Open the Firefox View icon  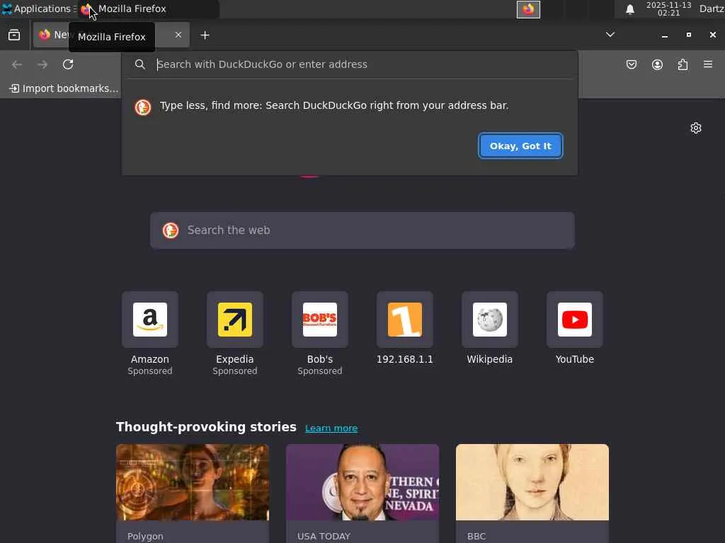pyautogui.click(x=14, y=35)
